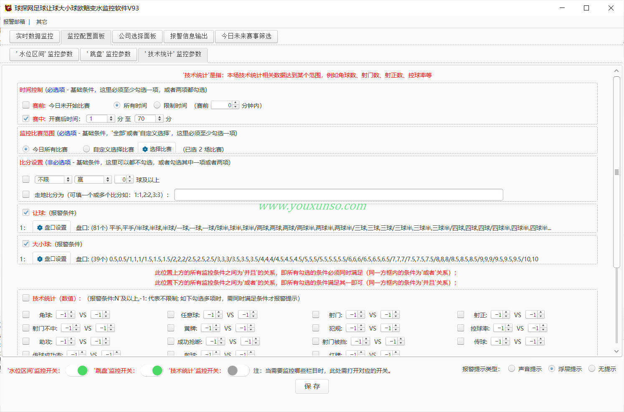Select 无提示 alarm type

coord(592,369)
